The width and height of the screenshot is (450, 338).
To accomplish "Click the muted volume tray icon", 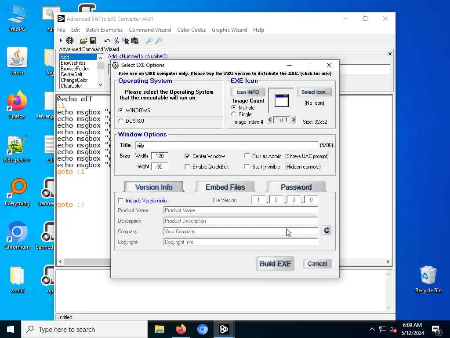I will pos(392,329).
